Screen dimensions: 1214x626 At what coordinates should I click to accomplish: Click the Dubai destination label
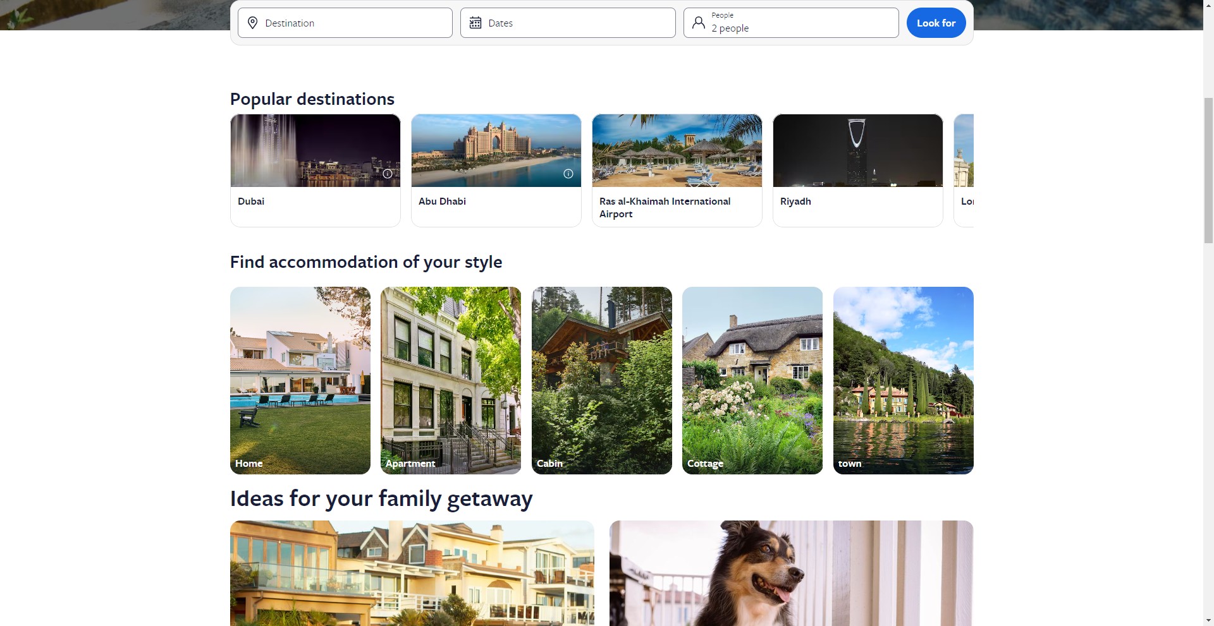click(251, 202)
